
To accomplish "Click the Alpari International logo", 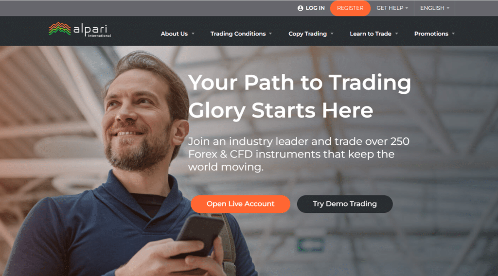I will 80,30.
